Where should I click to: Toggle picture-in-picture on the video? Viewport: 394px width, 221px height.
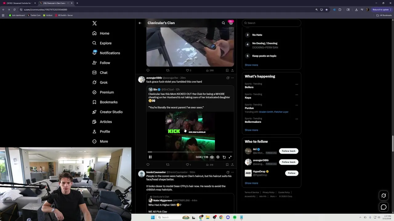pos(224,157)
